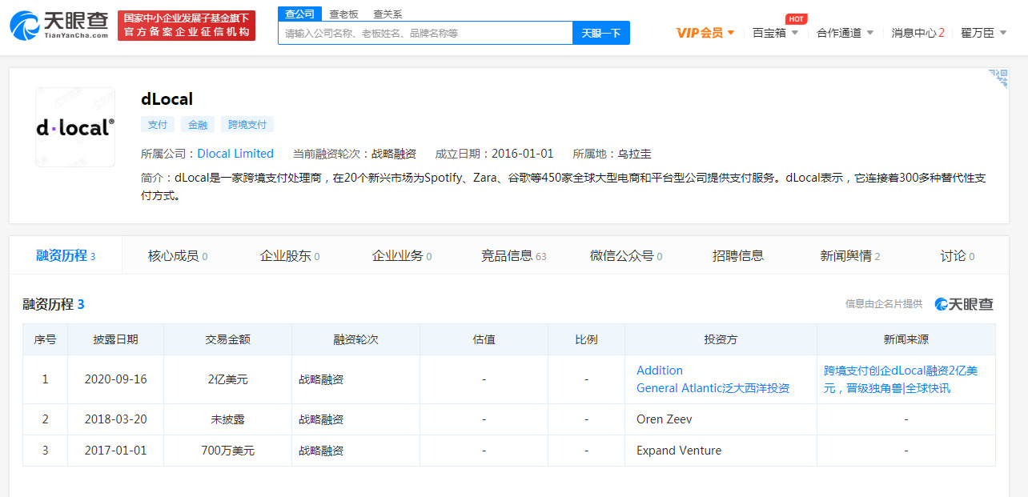Viewport: 1028px width, 497px height.
Task: Open the Dlocal Limited company link
Action: pyautogui.click(x=235, y=154)
